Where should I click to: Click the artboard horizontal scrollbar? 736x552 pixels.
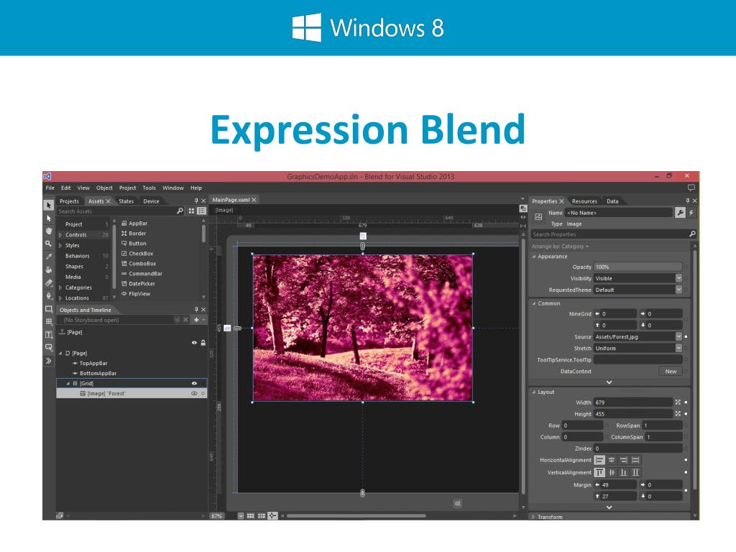[x=356, y=516]
